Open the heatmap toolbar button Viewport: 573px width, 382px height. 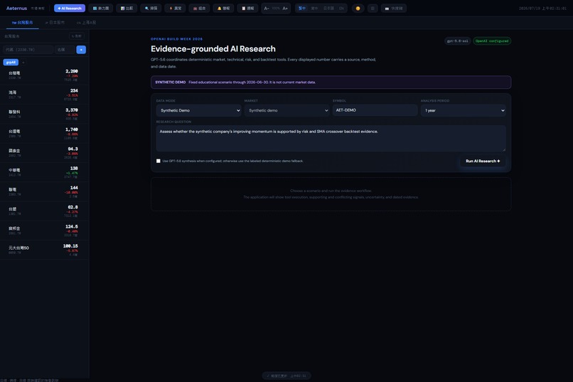pos(100,8)
